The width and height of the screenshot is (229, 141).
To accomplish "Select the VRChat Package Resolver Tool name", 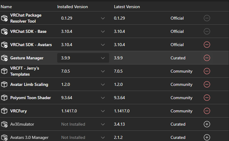I will click(x=26, y=18).
